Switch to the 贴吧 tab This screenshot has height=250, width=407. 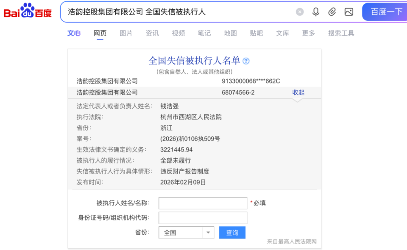[x=256, y=33]
